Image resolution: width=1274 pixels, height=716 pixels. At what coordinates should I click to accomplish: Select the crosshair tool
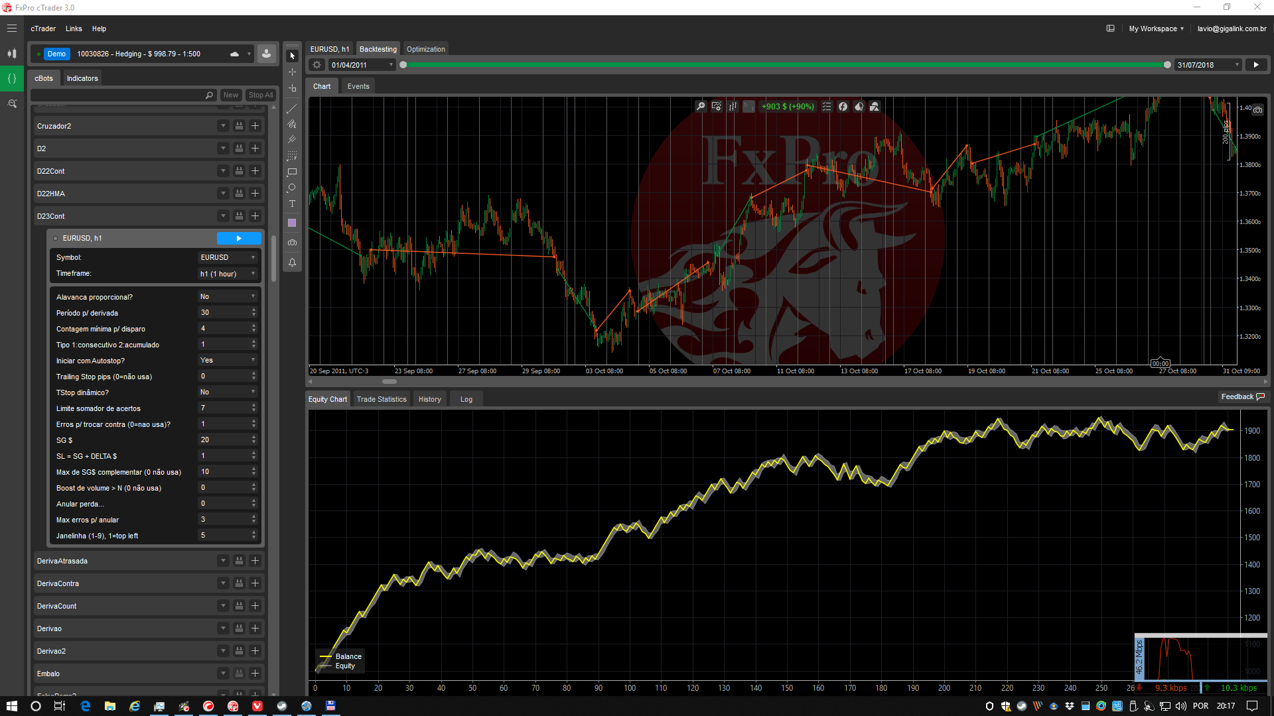point(292,72)
